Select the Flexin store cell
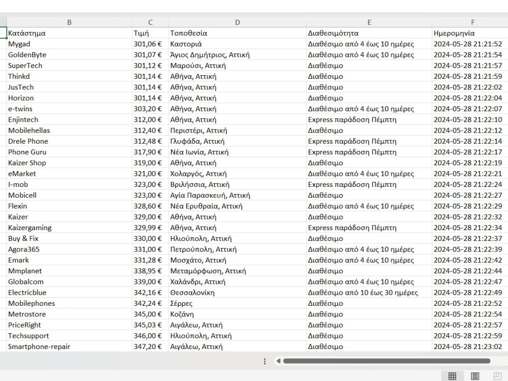Viewport: 508px width, 381px height. pos(69,206)
